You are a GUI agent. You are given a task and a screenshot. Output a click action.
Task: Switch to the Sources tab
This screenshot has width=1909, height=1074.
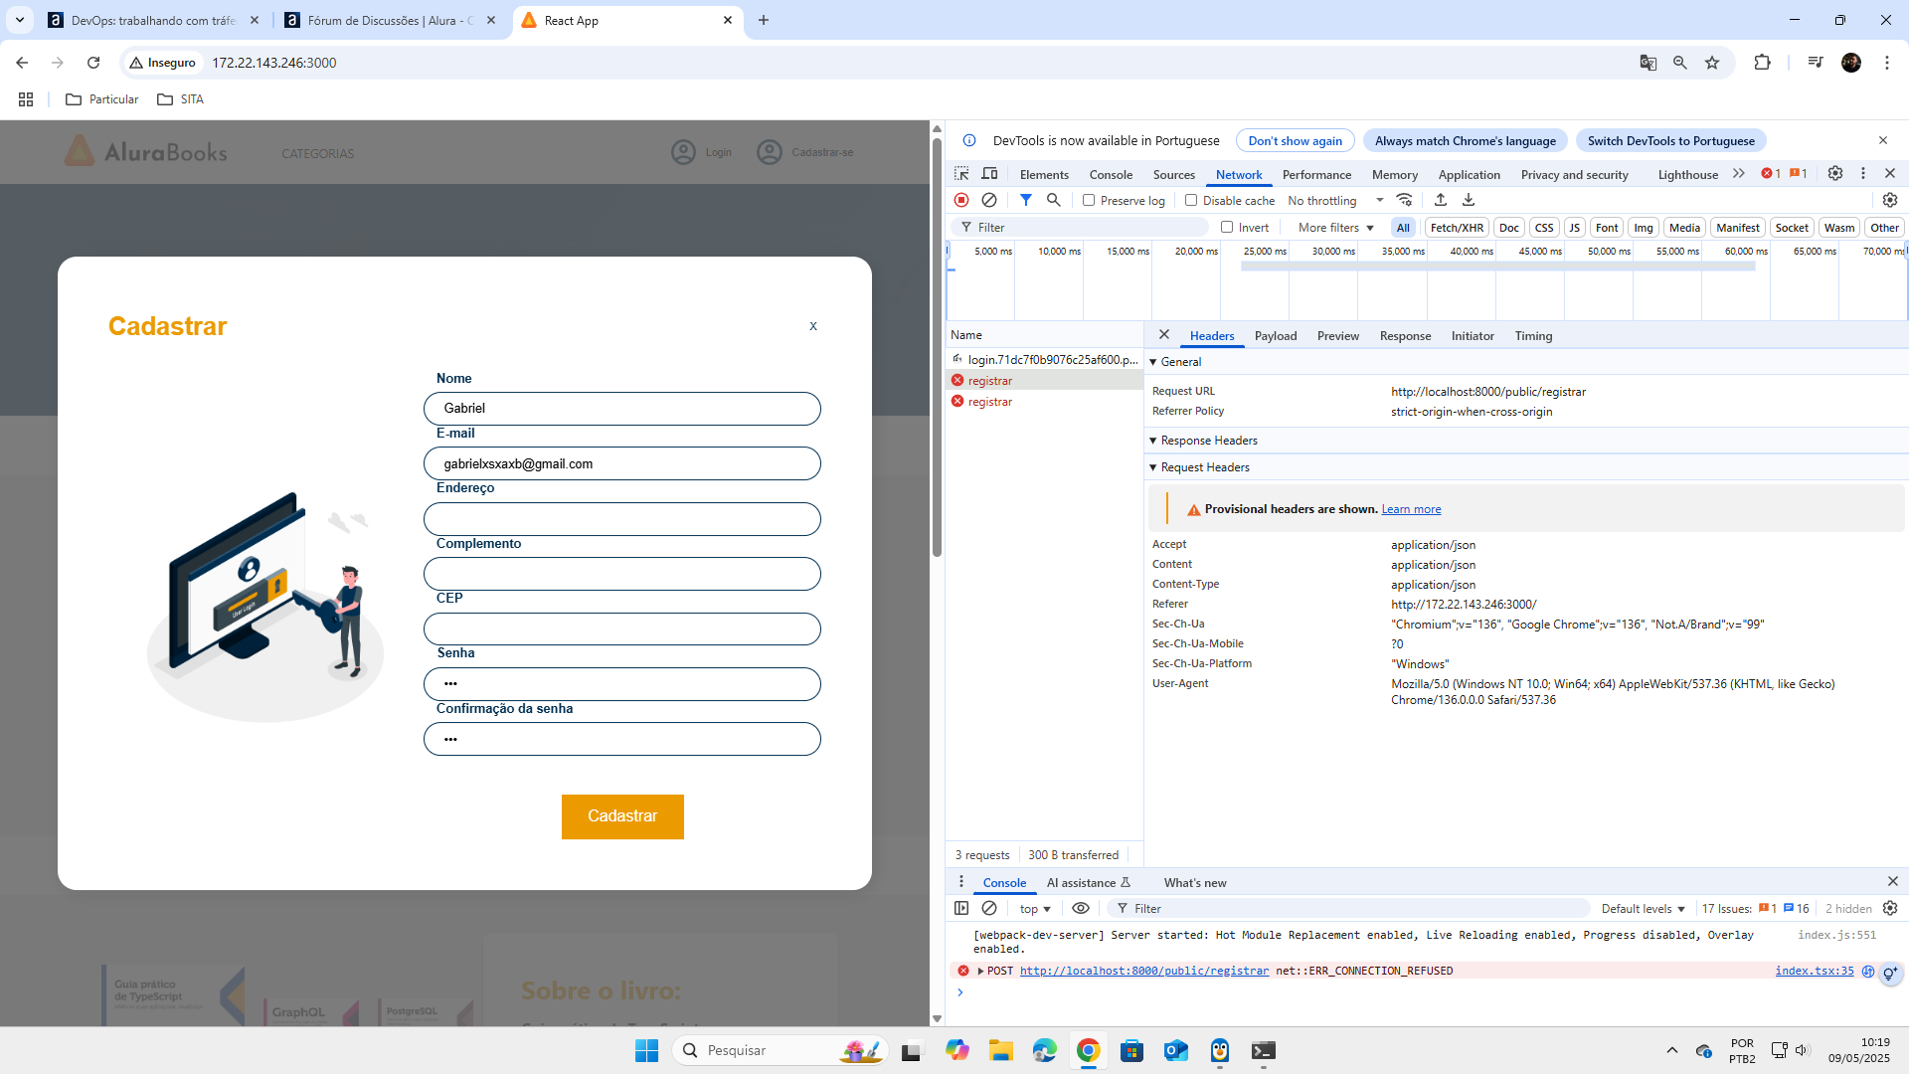pos(1173,174)
